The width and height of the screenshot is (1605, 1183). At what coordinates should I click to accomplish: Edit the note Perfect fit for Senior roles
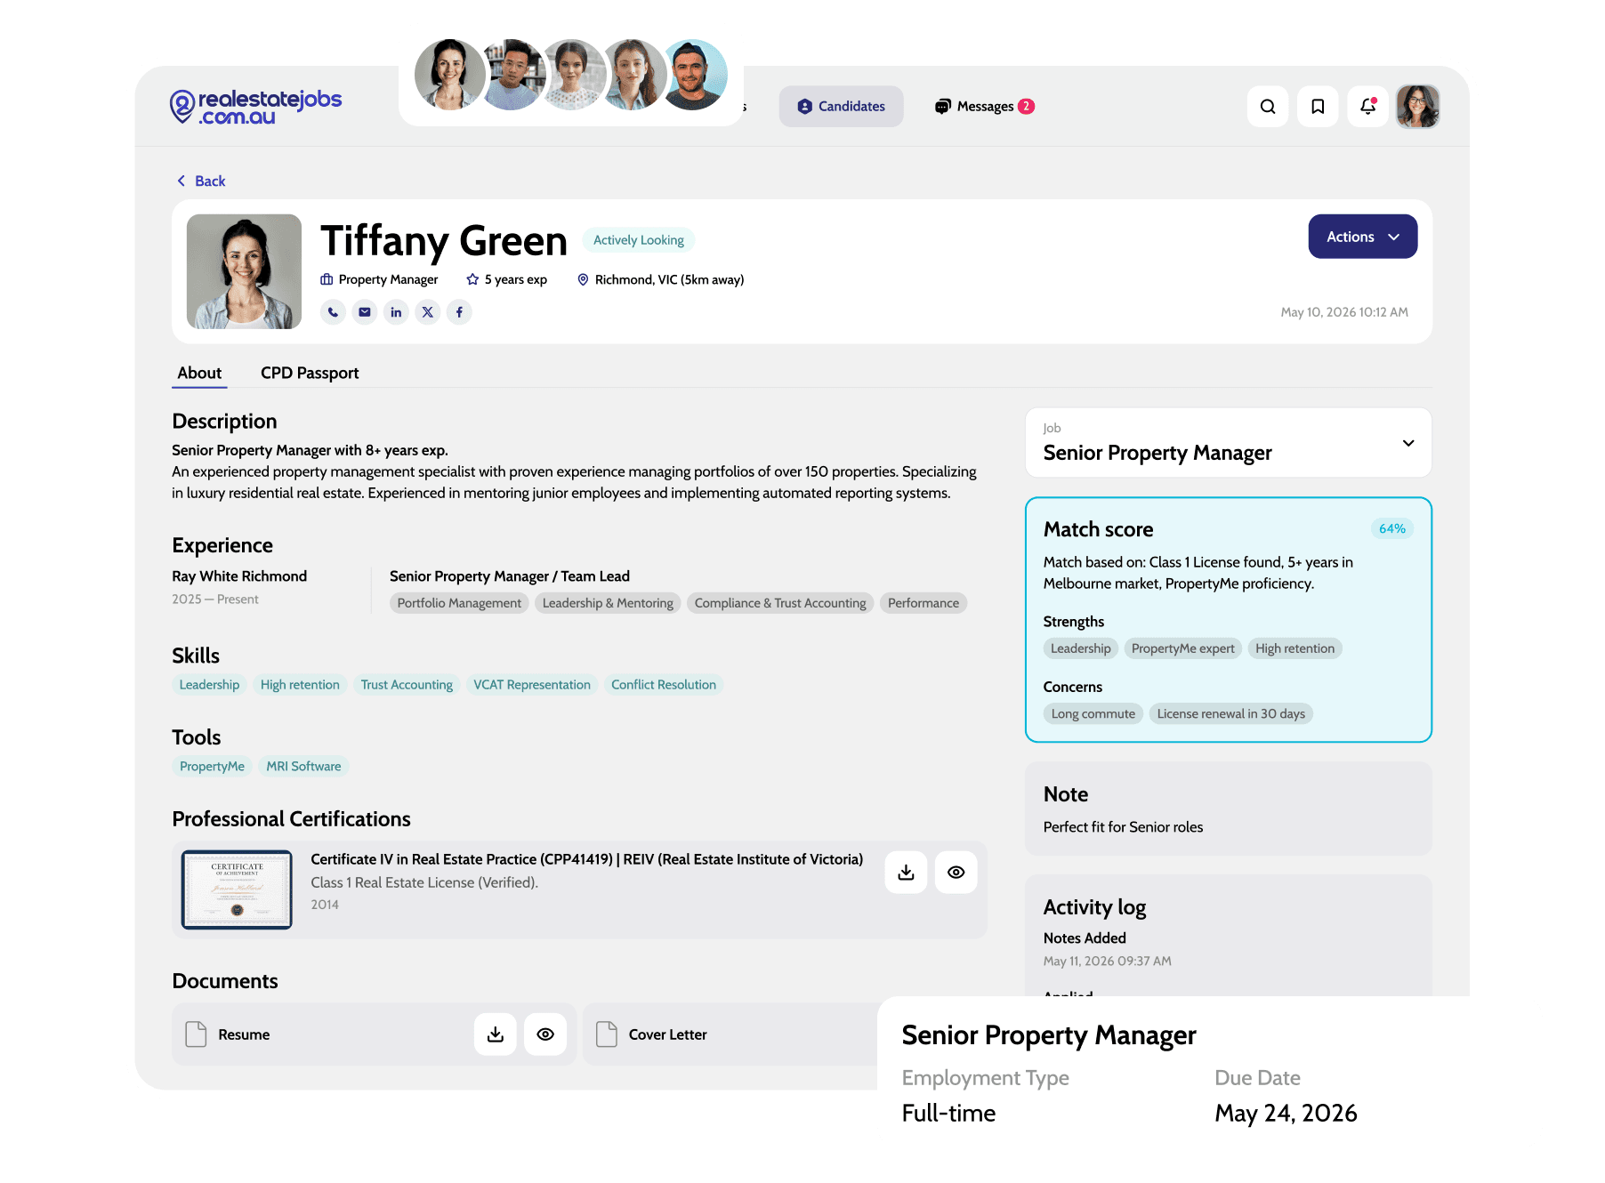[1123, 827]
